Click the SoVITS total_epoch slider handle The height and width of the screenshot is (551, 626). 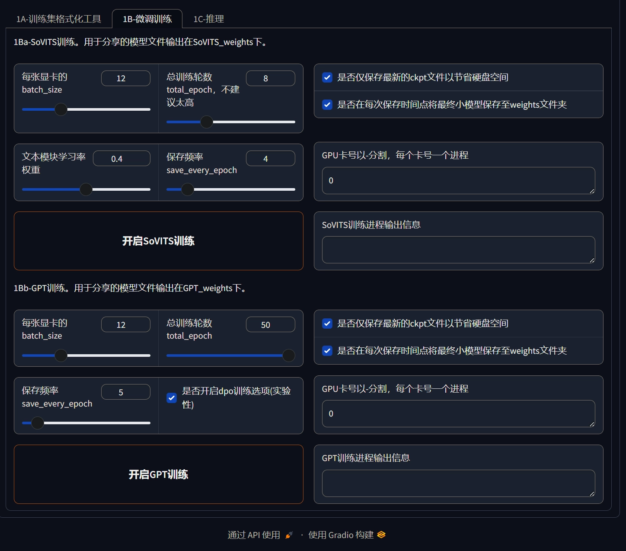[207, 122]
